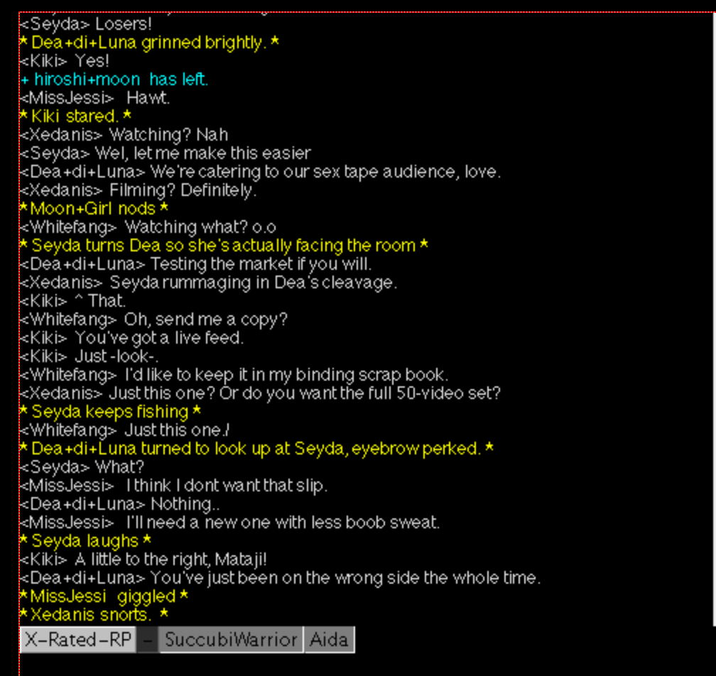Select the 'MissJessi giggled' action line

click(104, 596)
